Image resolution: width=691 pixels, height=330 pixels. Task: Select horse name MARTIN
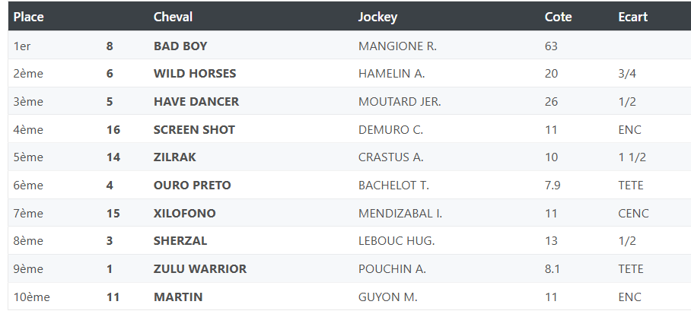178,297
